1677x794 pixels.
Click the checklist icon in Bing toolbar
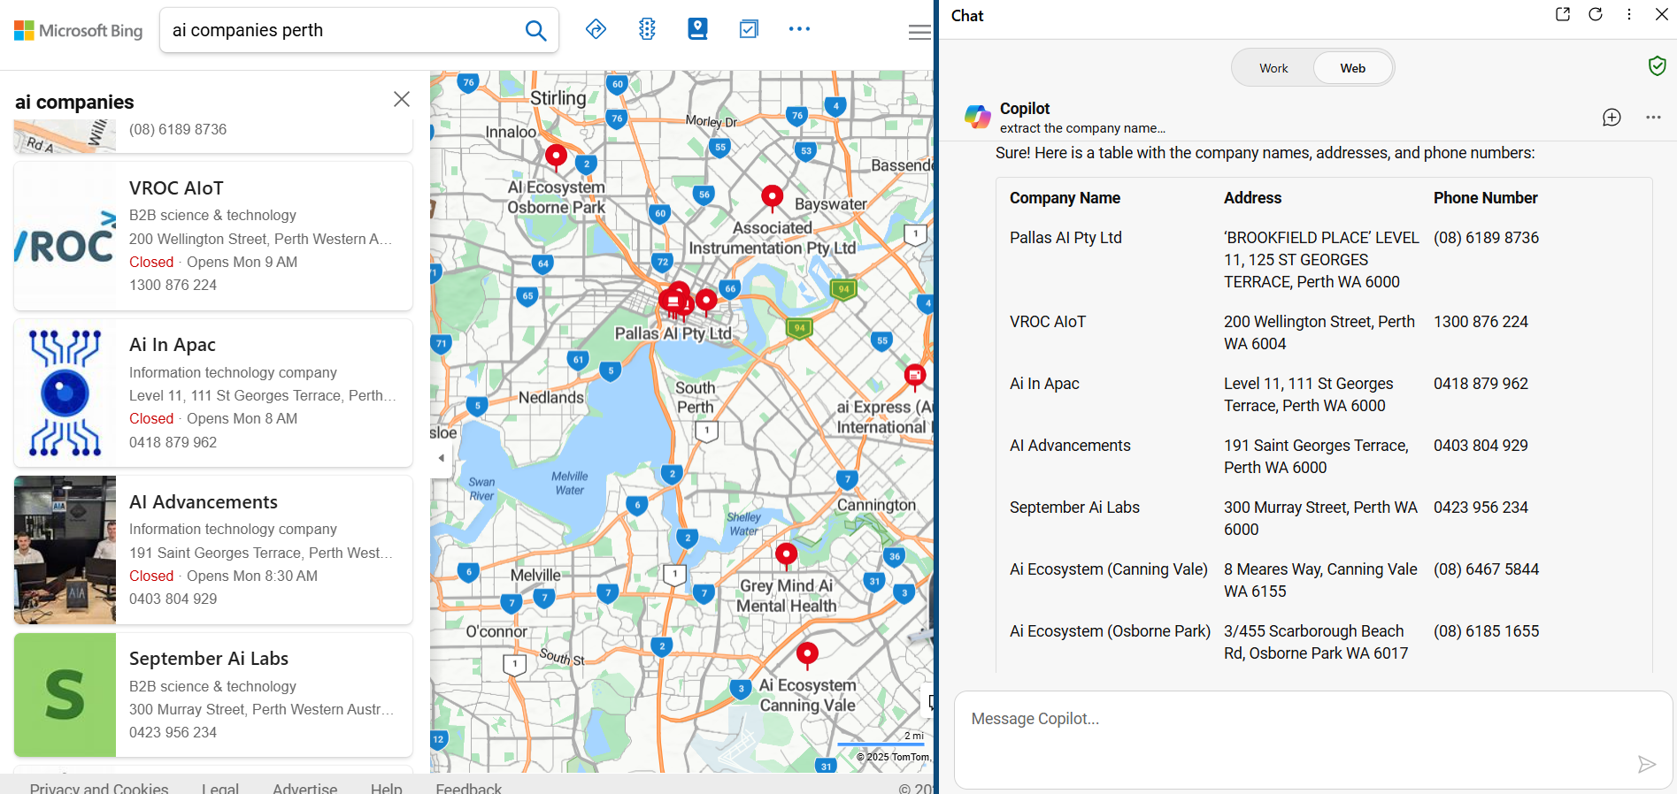click(x=749, y=29)
